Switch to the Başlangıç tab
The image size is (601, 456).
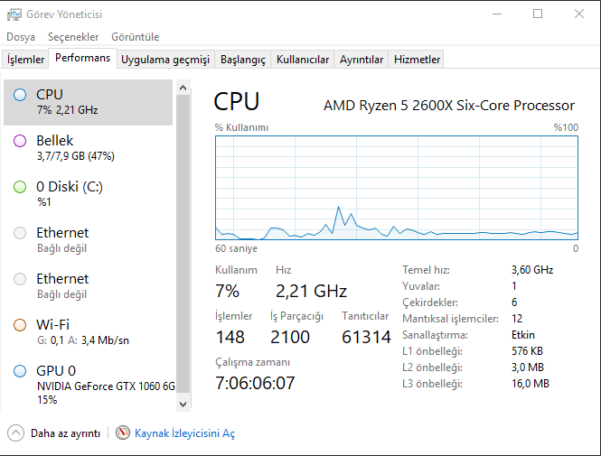tap(243, 60)
